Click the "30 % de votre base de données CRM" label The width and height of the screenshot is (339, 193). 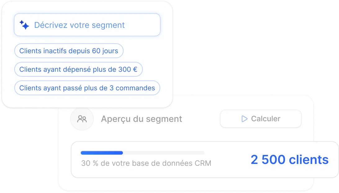click(146, 163)
